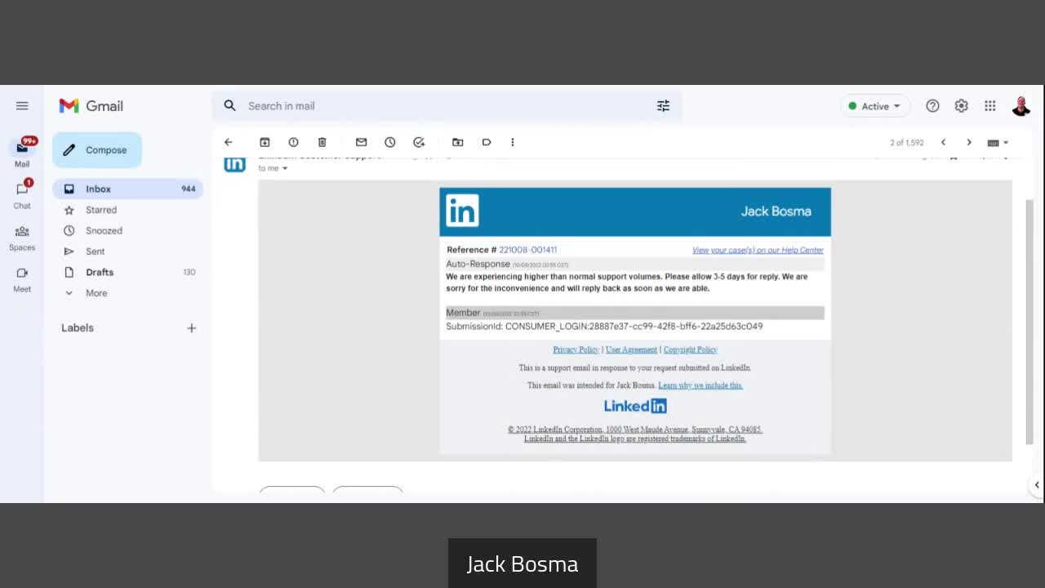Screen dimensions: 1045x588
Task: Open the Active status dropdown
Action: (x=875, y=106)
